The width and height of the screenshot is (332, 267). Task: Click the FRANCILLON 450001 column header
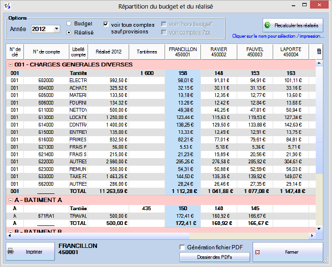[x=183, y=52]
